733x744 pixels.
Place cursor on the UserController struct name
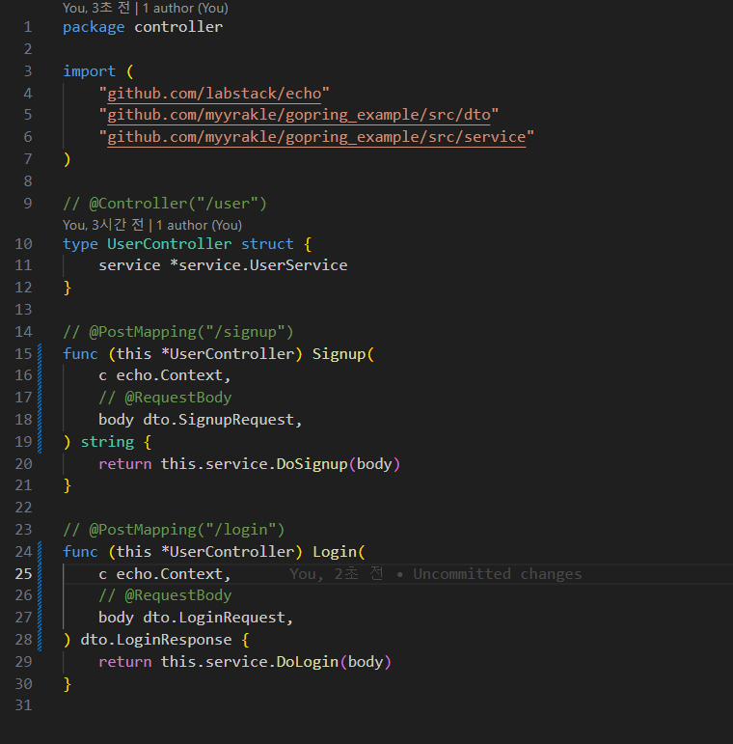click(169, 243)
